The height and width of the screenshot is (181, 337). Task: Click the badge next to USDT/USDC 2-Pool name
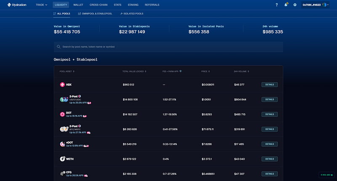[80, 96]
